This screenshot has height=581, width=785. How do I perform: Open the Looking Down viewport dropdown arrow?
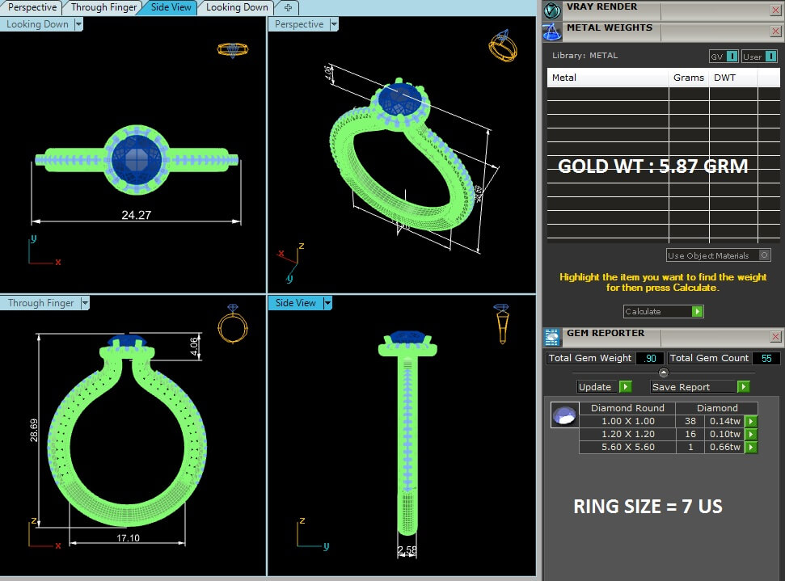coord(78,24)
